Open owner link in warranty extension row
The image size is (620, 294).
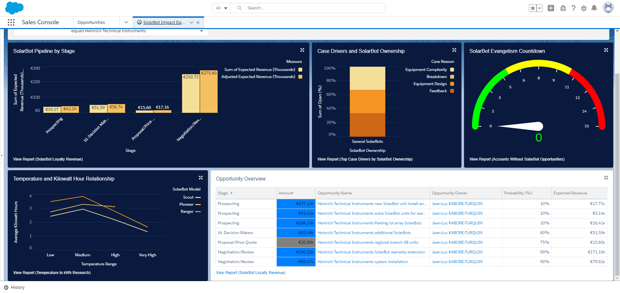tap(457, 252)
